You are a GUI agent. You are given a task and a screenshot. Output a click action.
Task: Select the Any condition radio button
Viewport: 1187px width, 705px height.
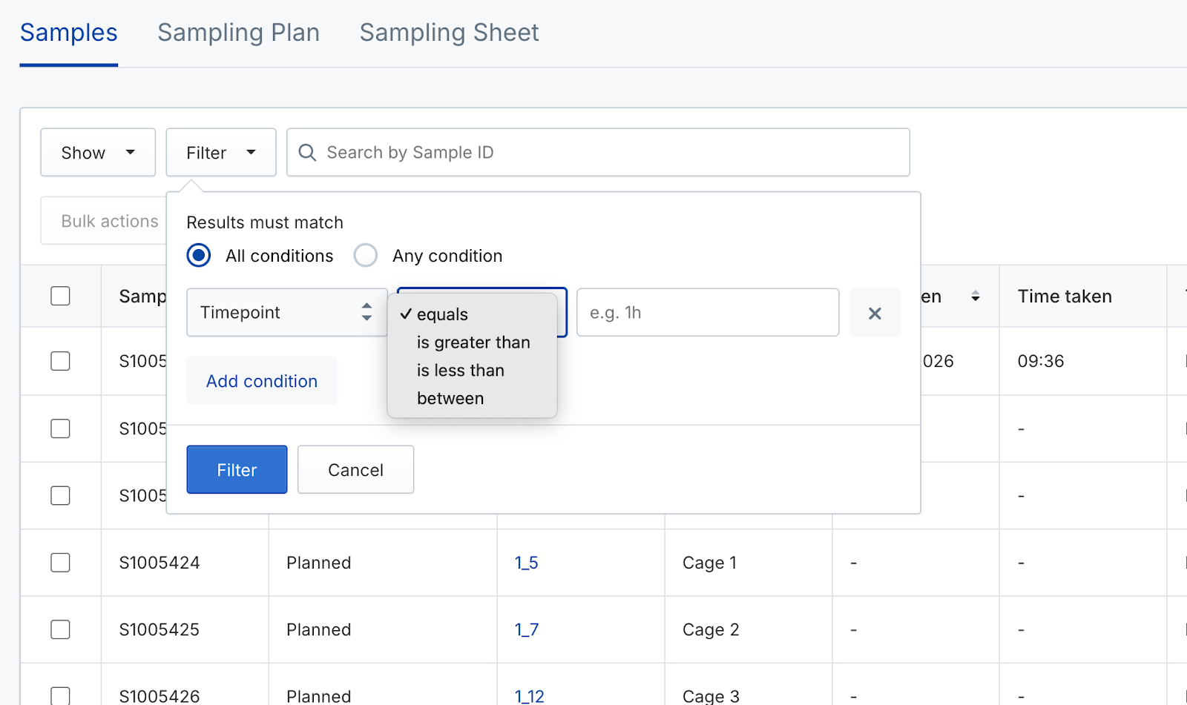pyautogui.click(x=366, y=256)
